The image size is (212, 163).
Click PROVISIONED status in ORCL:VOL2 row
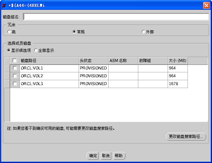(94, 76)
